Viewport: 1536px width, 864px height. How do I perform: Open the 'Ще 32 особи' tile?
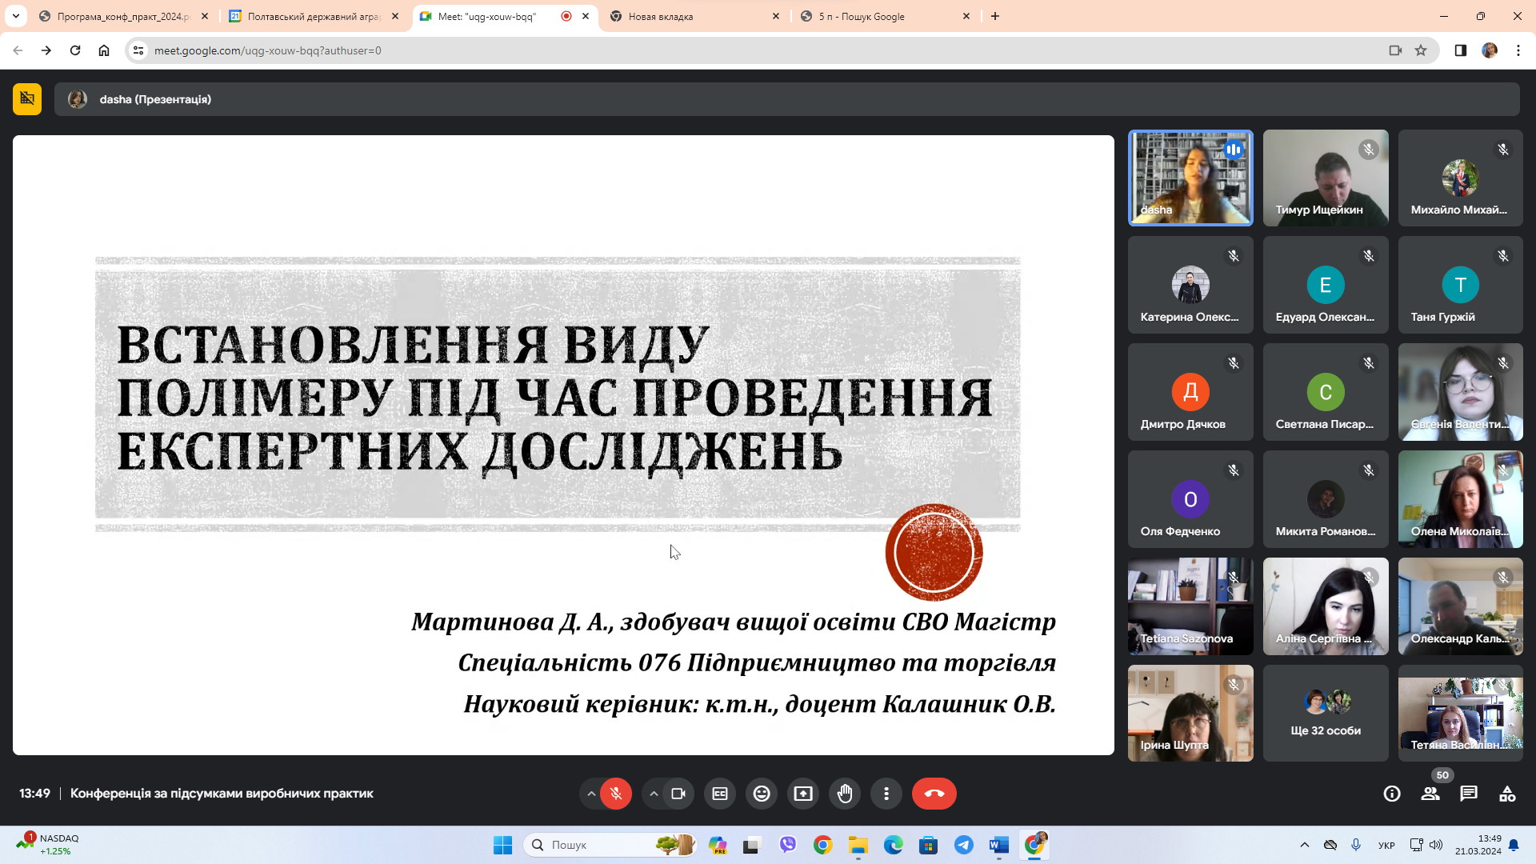(x=1326, y=713)
